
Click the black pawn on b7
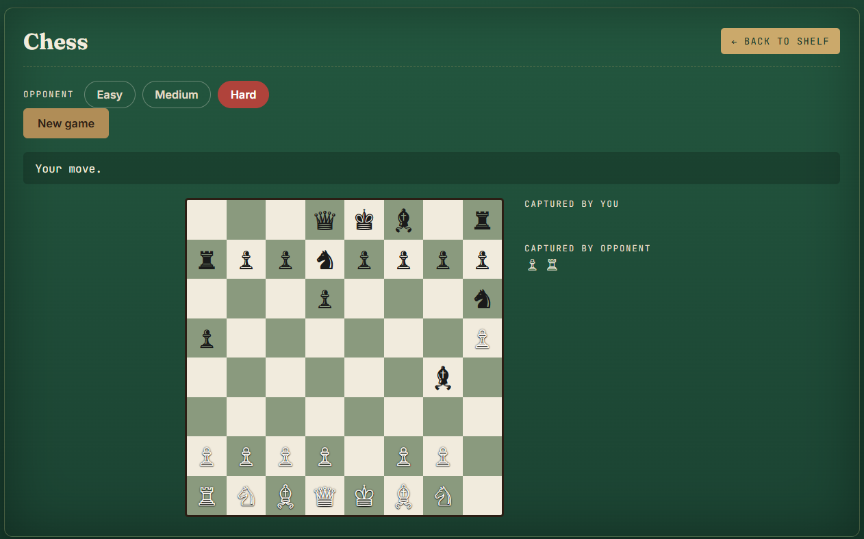tap(246, 260)
